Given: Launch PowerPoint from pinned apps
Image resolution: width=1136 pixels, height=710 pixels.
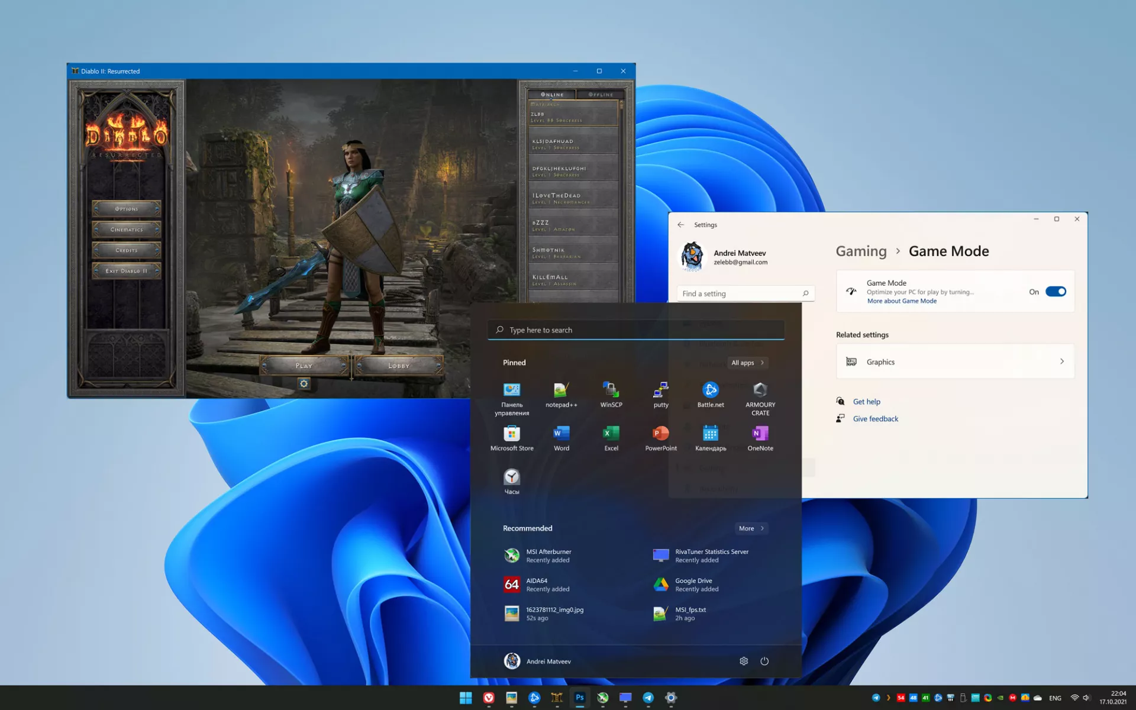Looking at the screenshot, I should (x=661, y=438).
